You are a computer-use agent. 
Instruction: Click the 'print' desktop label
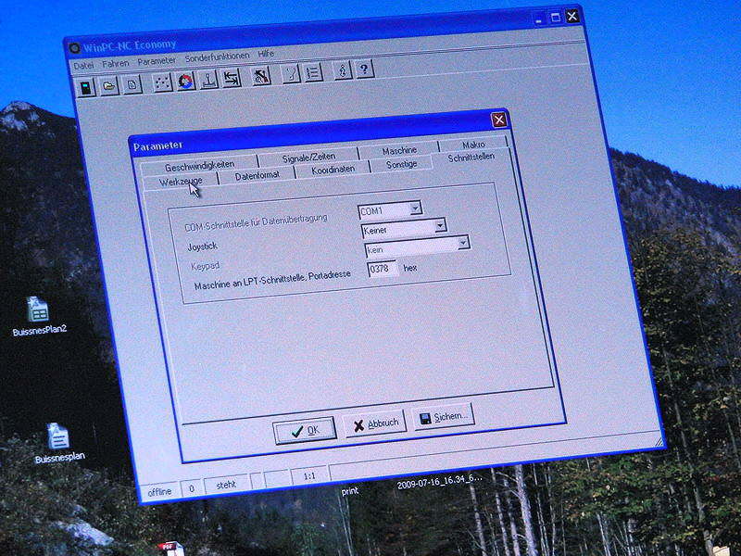(x=350, y=492)
